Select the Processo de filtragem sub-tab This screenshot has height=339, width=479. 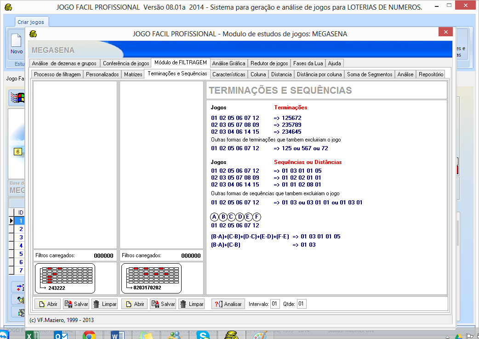point(57,74)
